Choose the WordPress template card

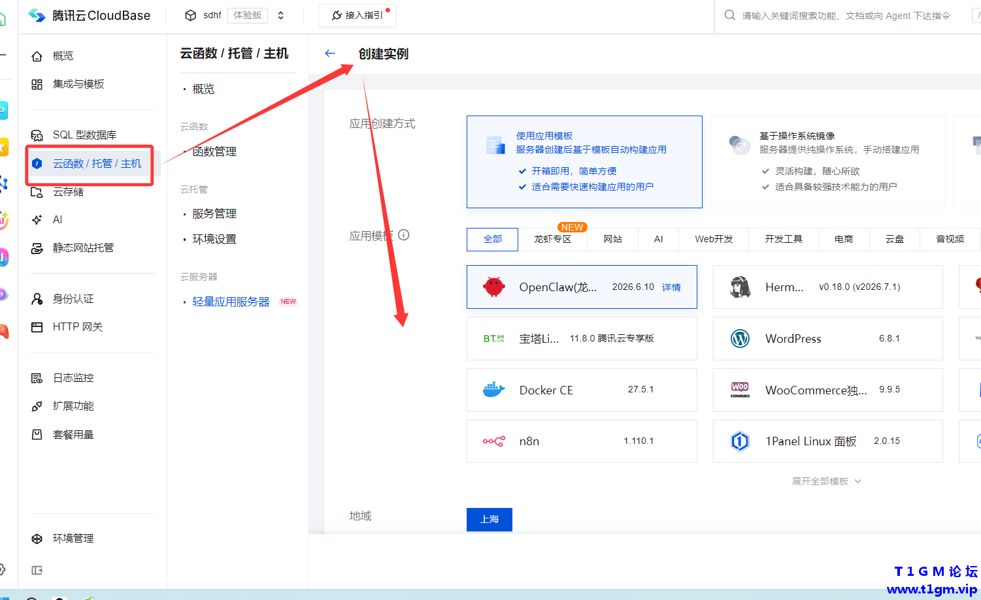click(828, 338)
